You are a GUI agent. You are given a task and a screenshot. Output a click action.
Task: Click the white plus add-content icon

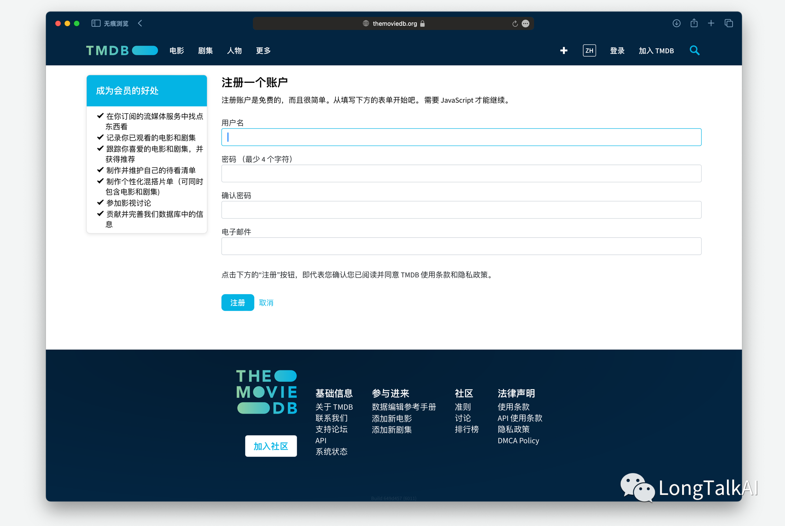pos(564,51)
